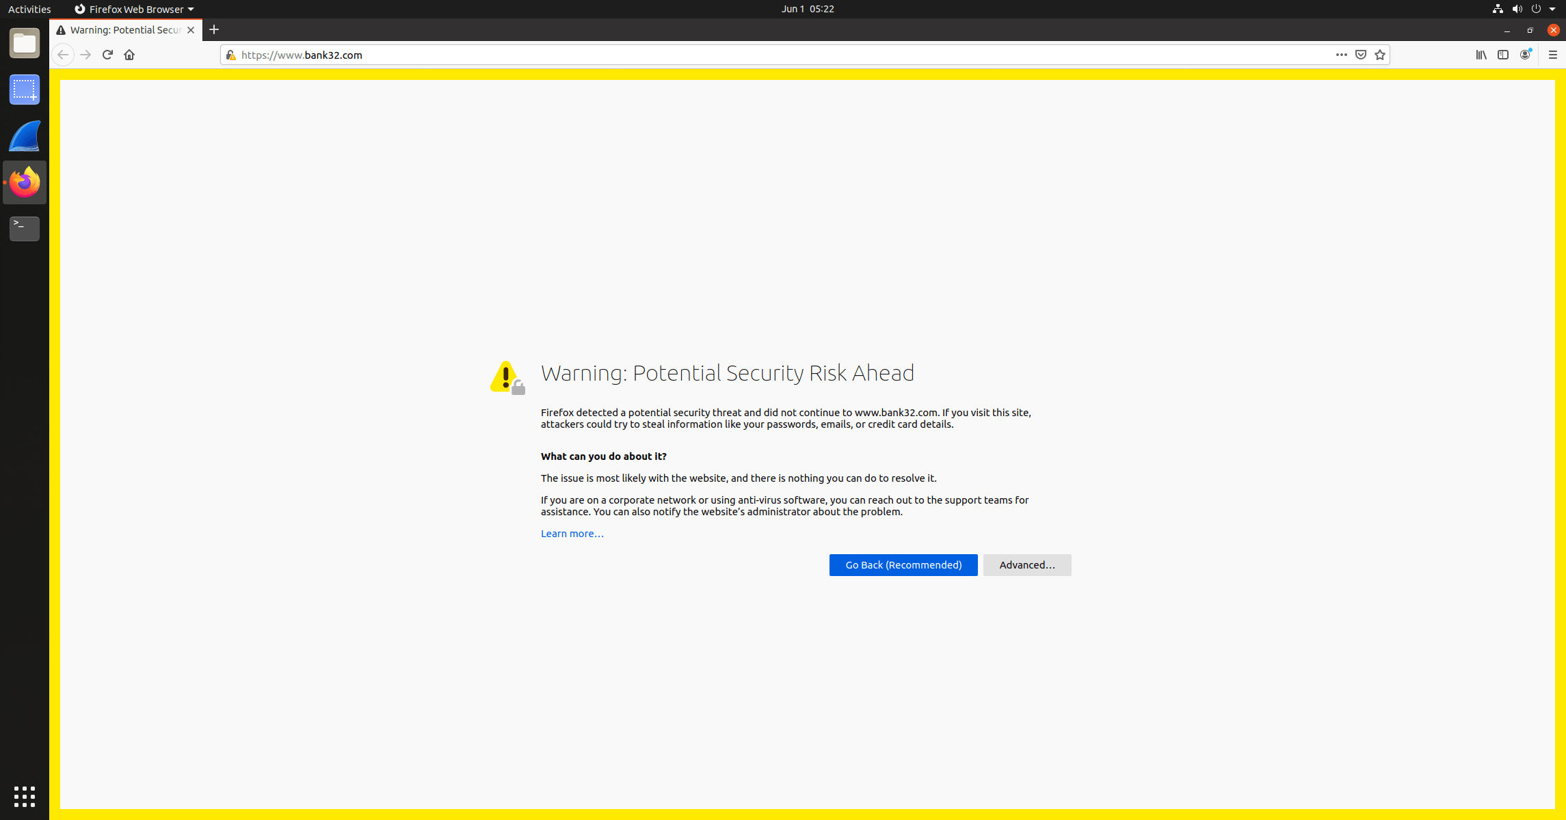
Task: Close the Firefox window
Action: tap(1554, 30)
